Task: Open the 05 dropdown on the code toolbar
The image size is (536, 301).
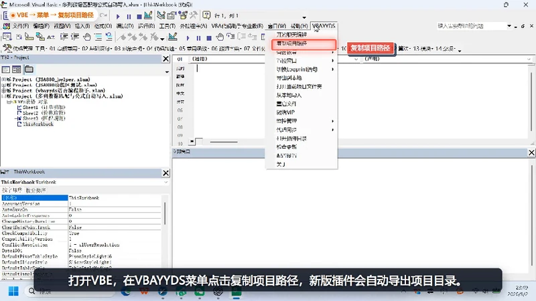Action: point(193,49)
